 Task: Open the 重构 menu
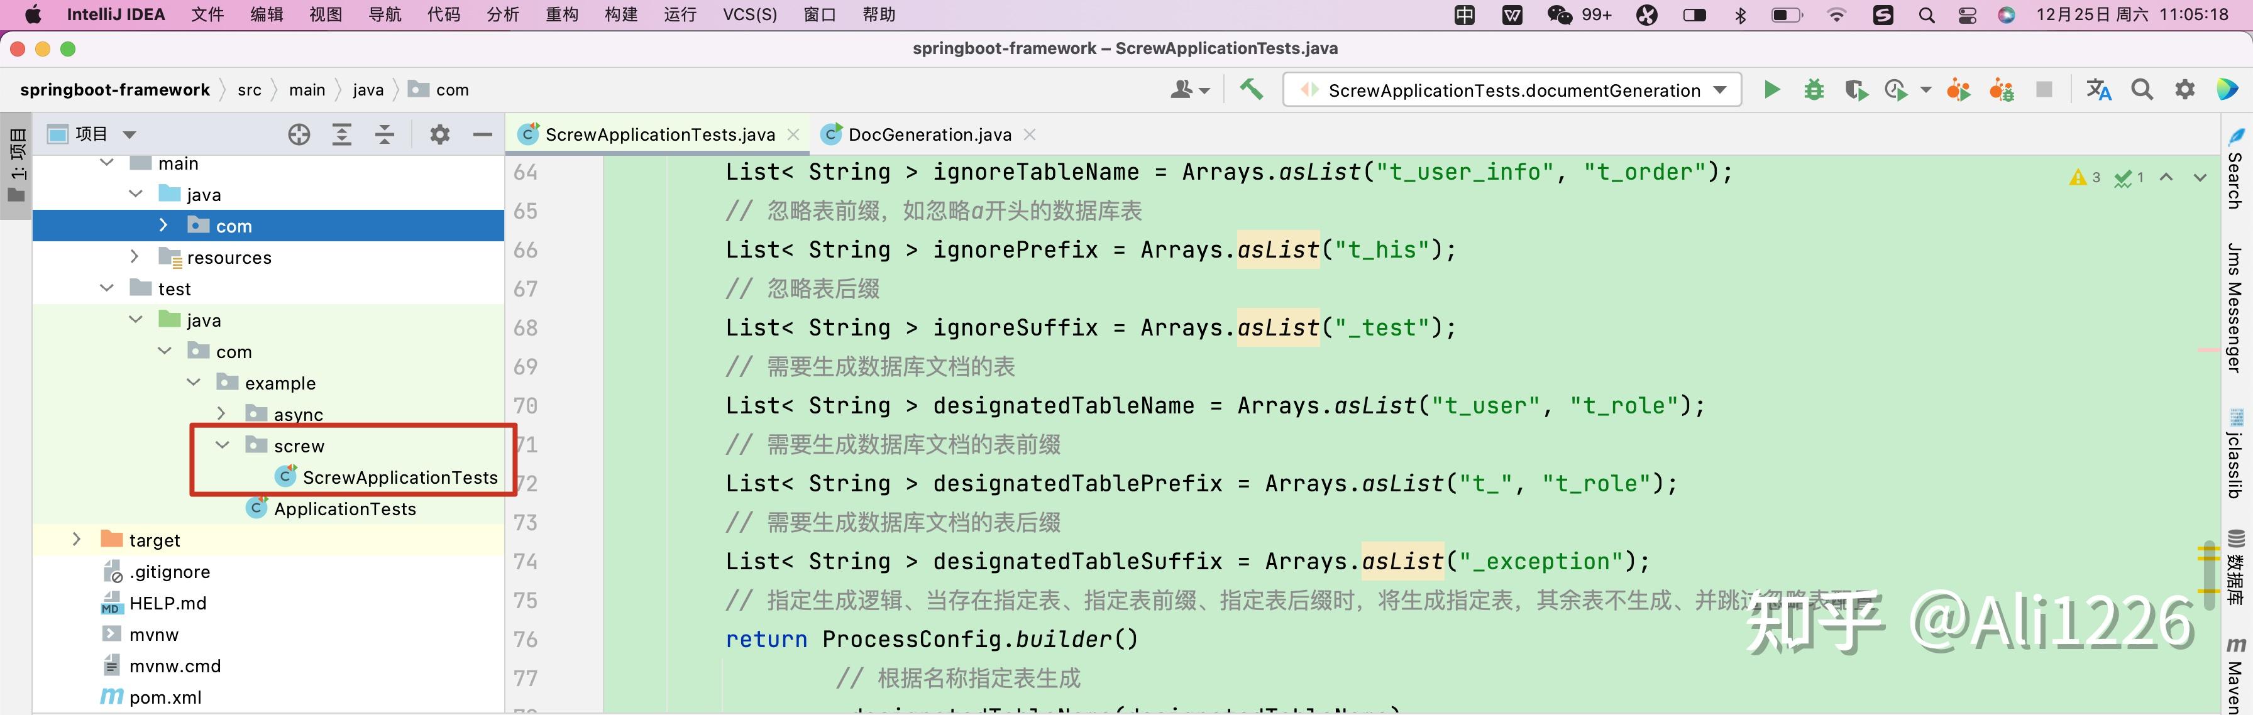pos(563,14)
